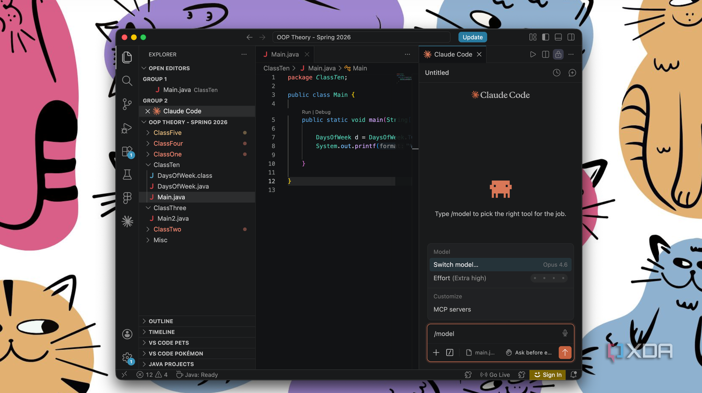The height and width of the screenshot is (393, 702).
Task: Open the Run and Debug view
Action: 127,128
